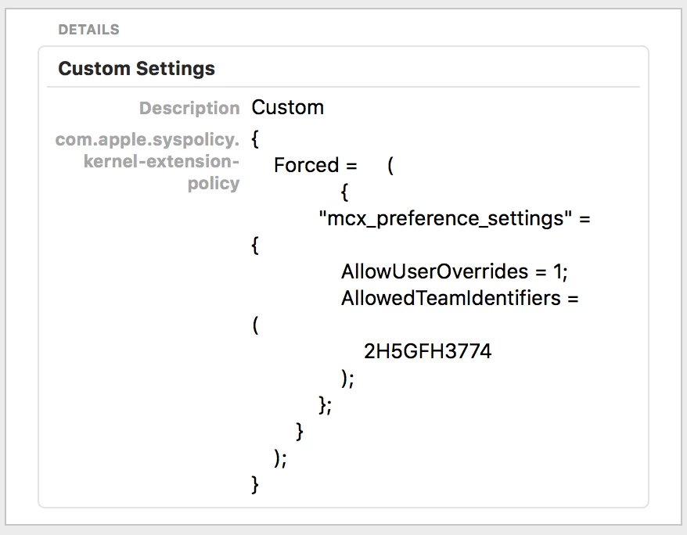Screen dimensions: 687x535
Task: Click the AllowUserOverrides = 1; line
Action: (x=455, y=271)
